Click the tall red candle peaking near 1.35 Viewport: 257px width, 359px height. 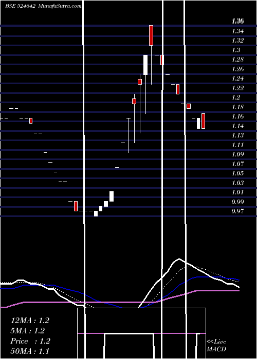point(151,35)
